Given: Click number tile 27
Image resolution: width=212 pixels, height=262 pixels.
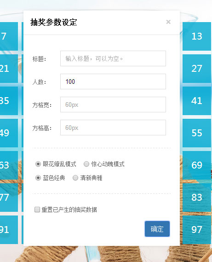Looking at the screenshot, I should point(197,69).
